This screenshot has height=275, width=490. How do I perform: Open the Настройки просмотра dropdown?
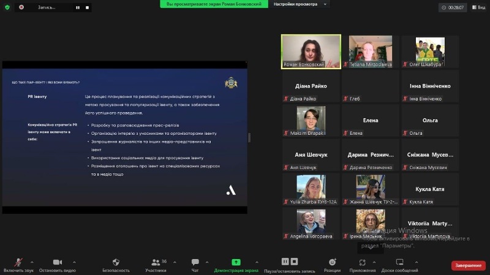click(x=300, y=4)
